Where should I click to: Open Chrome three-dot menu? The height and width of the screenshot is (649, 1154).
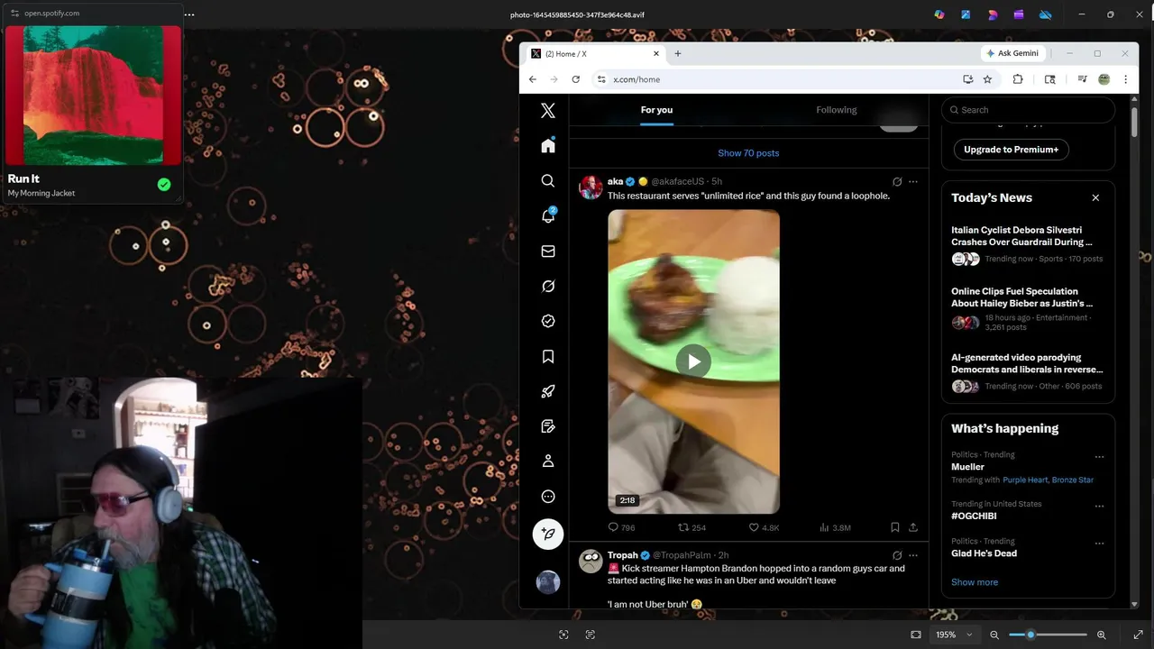[1125, 79]
